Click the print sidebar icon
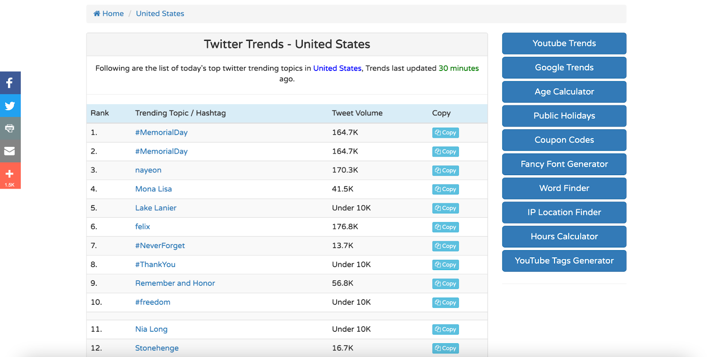The image size is (710, 357). (10, 129)
